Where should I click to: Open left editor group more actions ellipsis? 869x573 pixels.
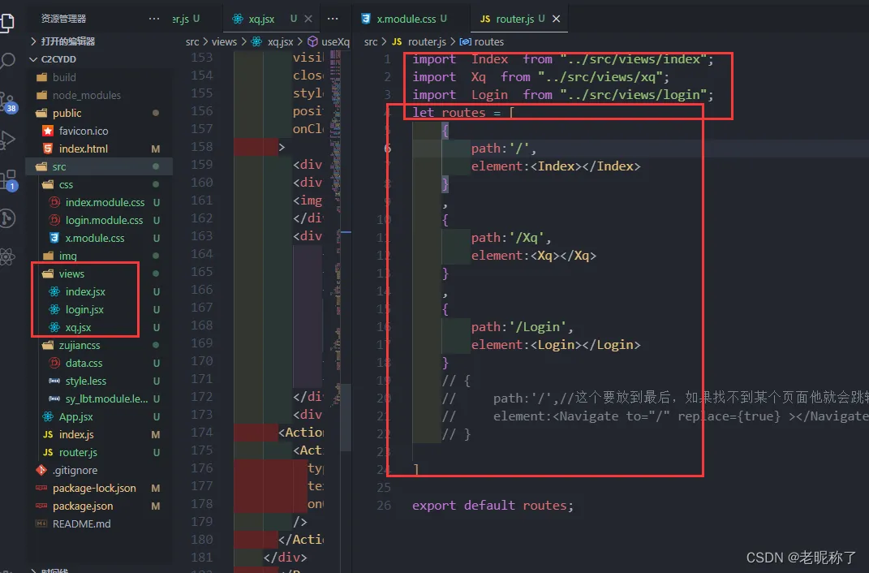(x=333, y=19)
